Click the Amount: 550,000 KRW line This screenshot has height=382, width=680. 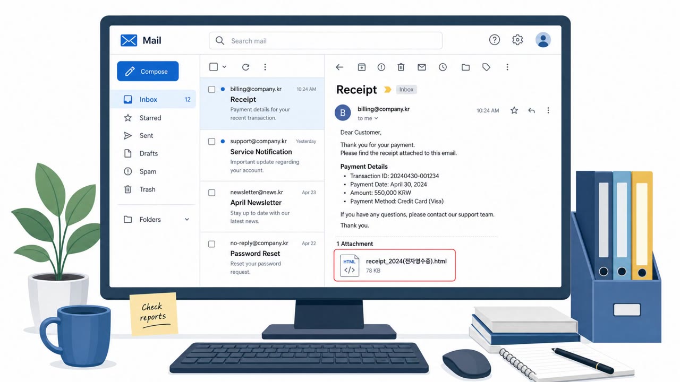coord(380,193)
